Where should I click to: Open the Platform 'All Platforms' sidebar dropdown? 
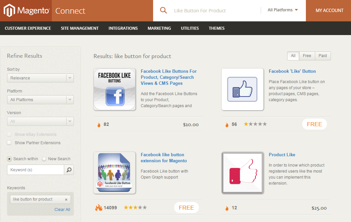tap(40, 100)
